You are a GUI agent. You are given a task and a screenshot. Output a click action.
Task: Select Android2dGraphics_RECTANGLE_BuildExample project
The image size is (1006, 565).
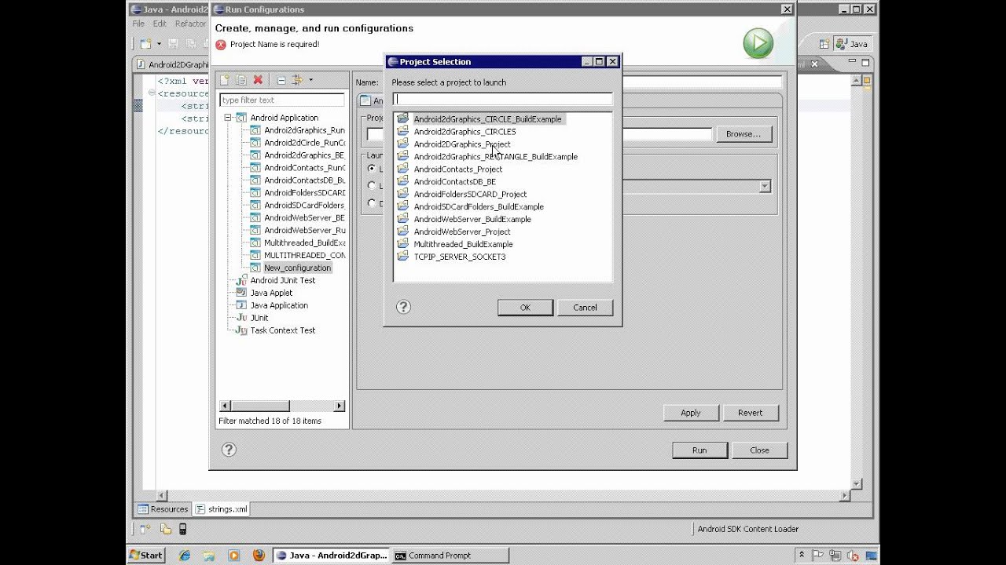(x=495, y=157)
